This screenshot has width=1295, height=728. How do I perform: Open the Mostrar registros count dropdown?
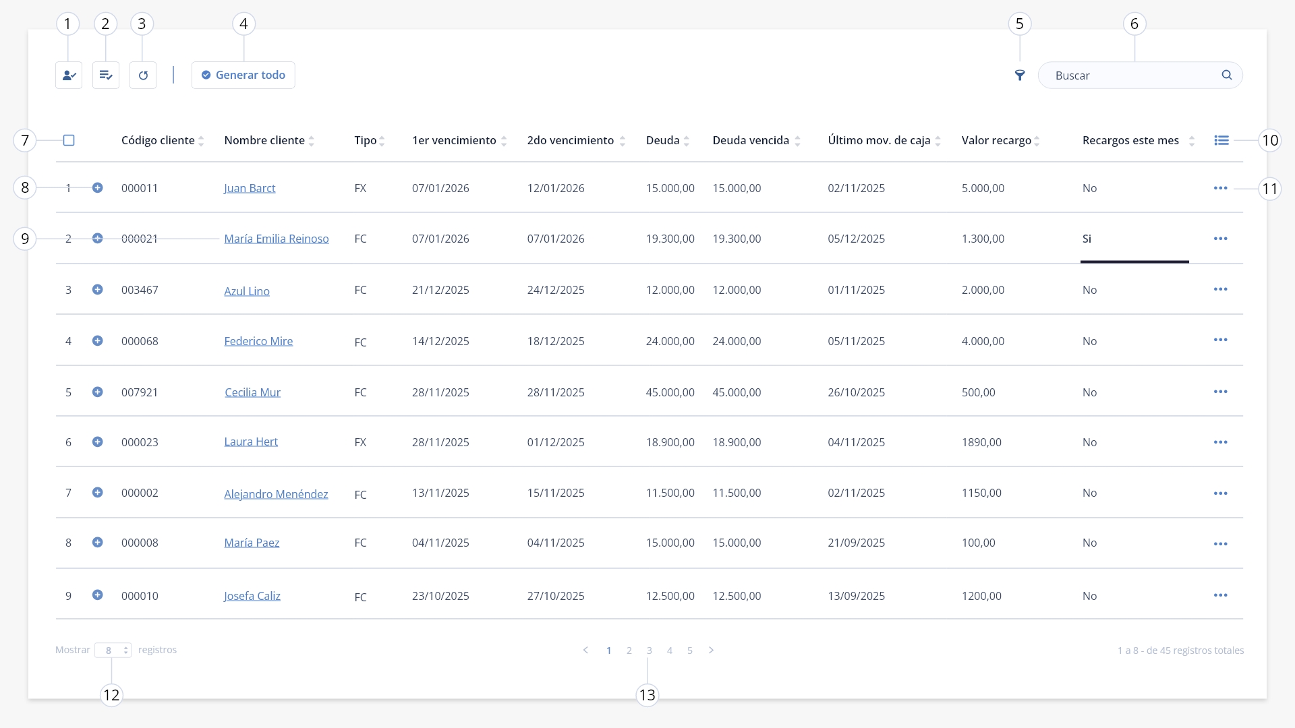tap(113, 650)
